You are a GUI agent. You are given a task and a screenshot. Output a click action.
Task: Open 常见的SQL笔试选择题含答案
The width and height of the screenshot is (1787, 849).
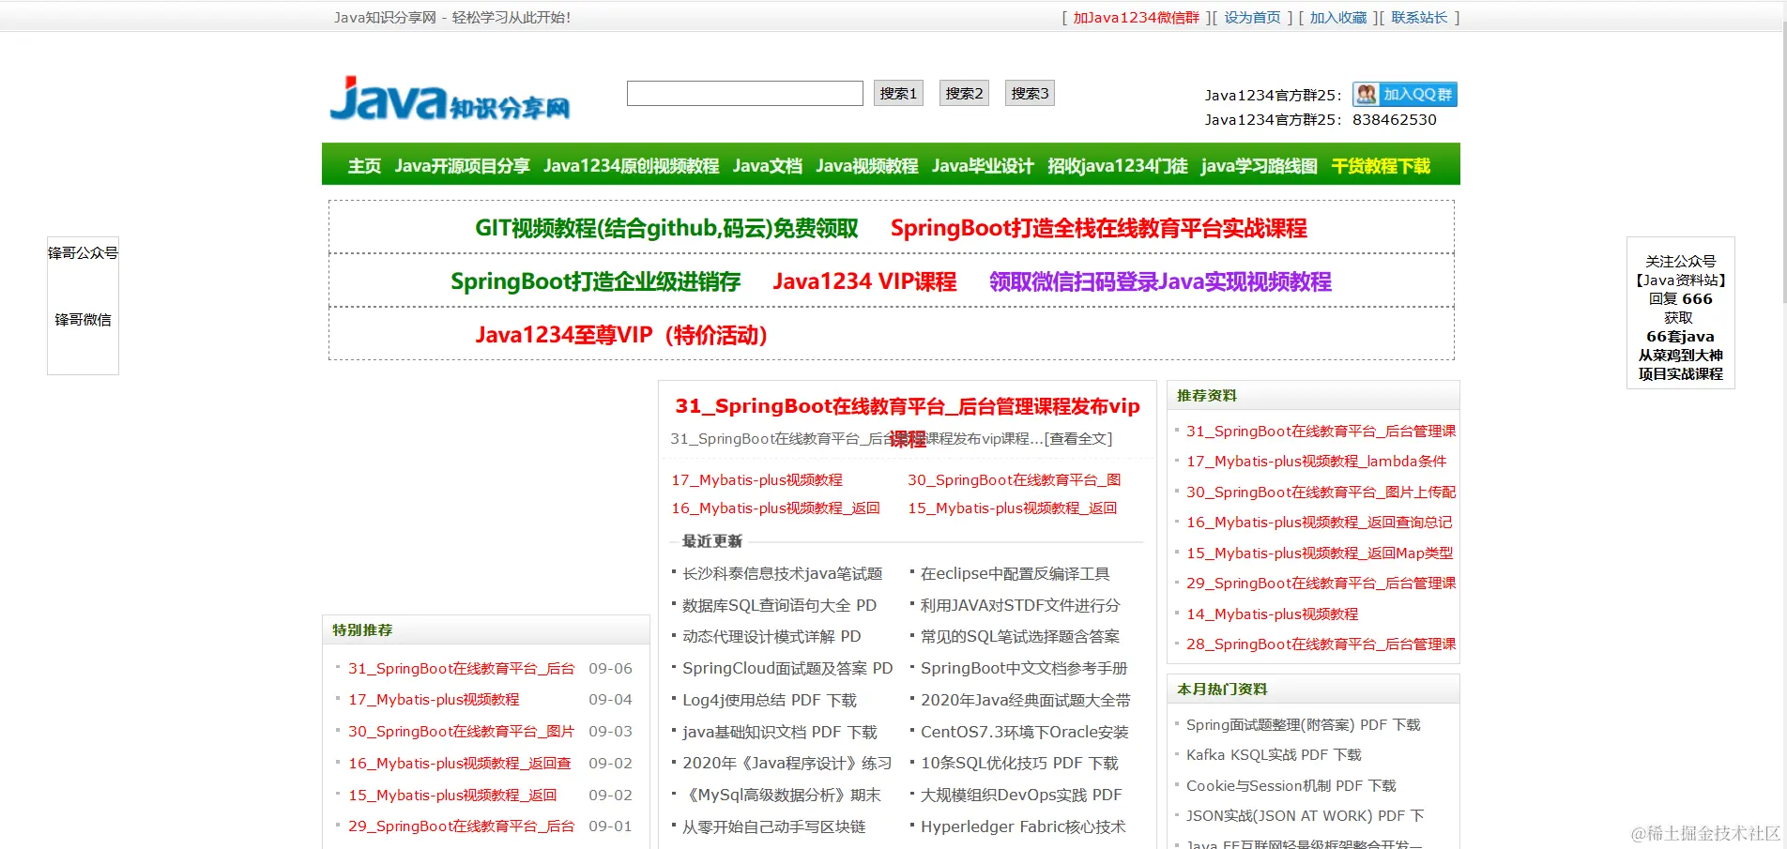point(1020,636)
